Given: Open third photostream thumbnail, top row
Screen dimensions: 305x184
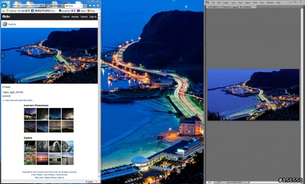Looking at the screenshot, I should [x=55, y=114].
